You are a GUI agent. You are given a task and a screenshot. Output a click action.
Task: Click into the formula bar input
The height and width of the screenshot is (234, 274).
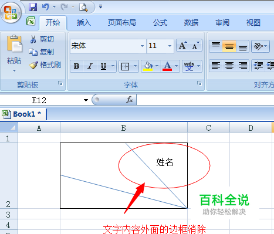point(205,100)
